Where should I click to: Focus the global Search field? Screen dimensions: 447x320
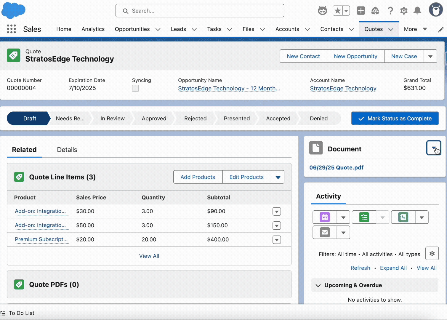point(200,11)
